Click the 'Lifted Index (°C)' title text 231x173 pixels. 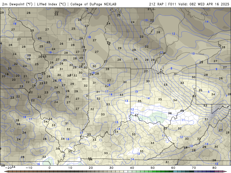51,4
